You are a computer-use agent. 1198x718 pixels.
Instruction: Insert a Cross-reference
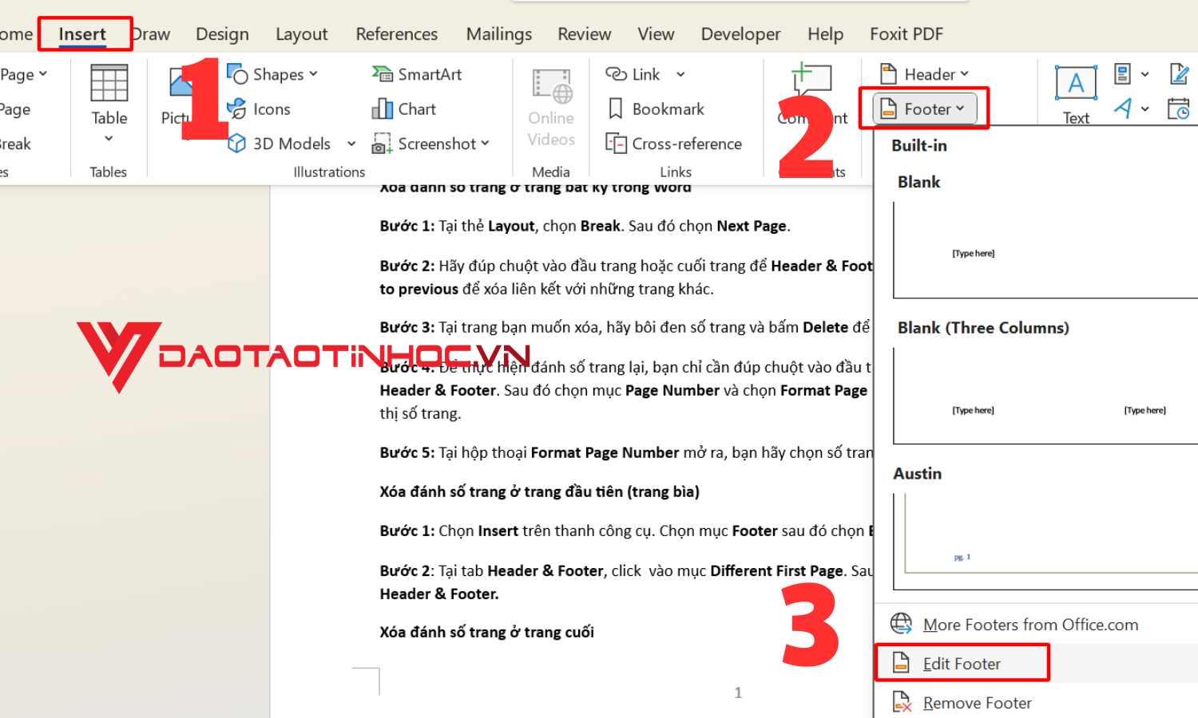tap(674, 144)
